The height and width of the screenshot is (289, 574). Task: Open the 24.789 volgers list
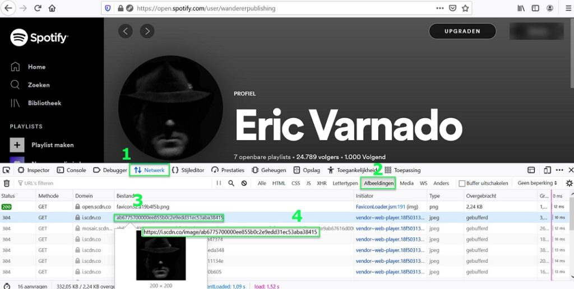(317, 157)
